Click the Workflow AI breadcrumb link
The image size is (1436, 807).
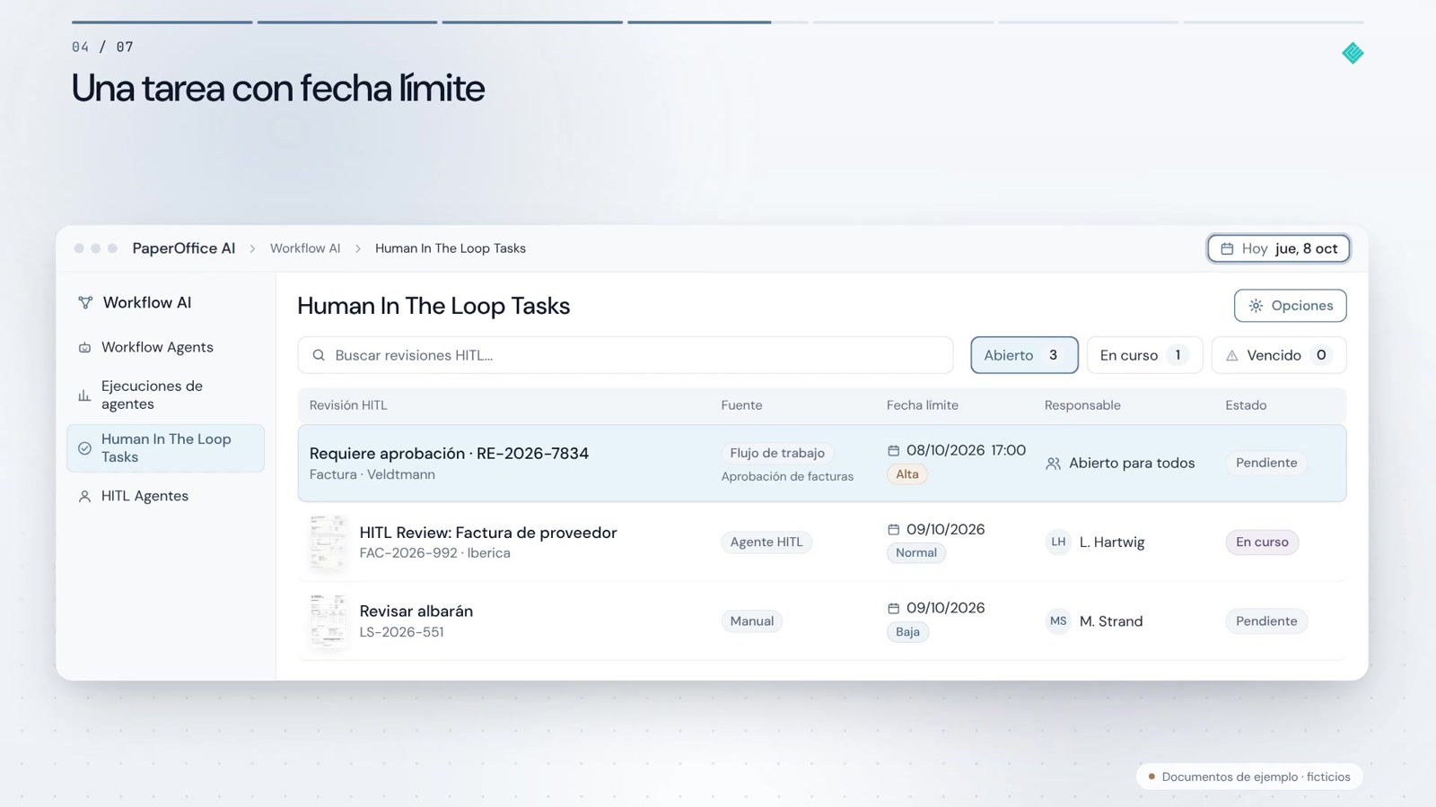pos(305,249)
